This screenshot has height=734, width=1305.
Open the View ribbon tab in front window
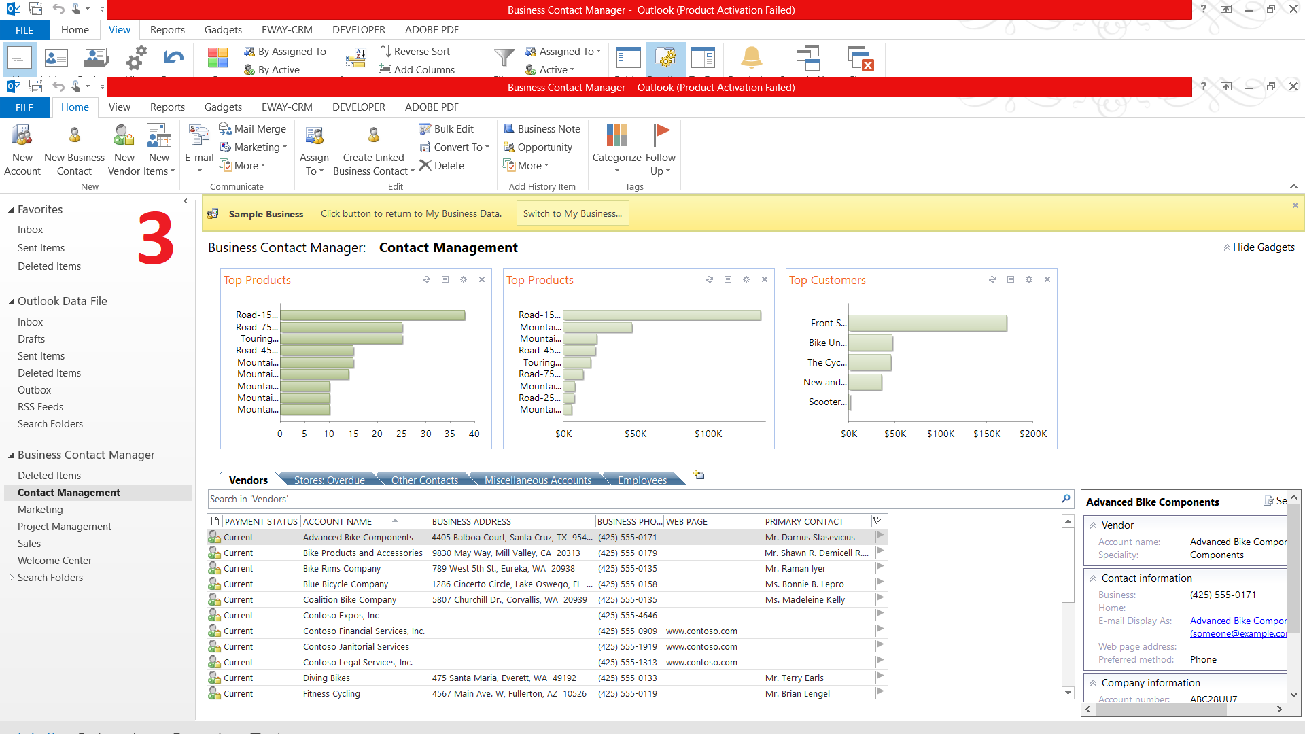coord(119,107)
